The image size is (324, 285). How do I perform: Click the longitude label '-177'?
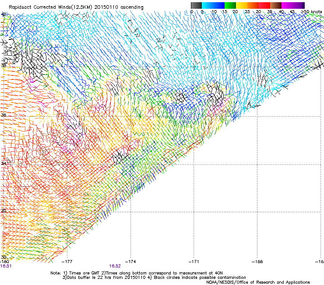coord(67,262)
